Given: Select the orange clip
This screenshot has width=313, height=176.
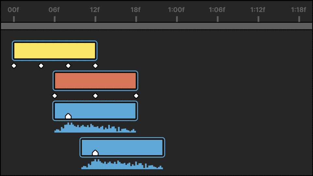Looking at the screenshot, I should click(95, 81).
